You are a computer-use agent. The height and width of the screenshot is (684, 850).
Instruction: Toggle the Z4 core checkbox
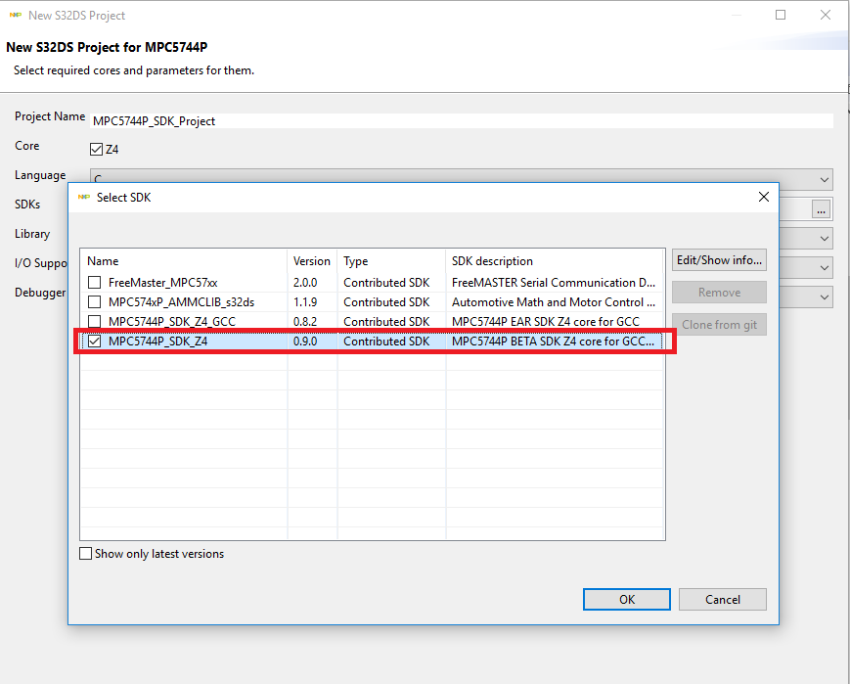96,150
